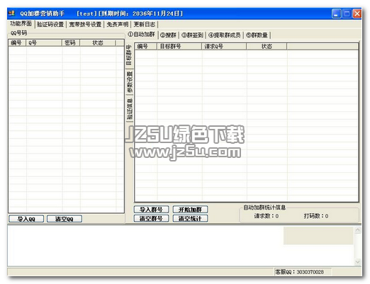Select the ②搜群 tab
370x284 pixels.
(168, 35)
